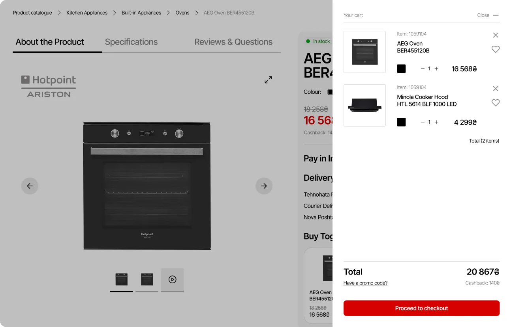Increase Minola Cooker Hood quantity

436,122
